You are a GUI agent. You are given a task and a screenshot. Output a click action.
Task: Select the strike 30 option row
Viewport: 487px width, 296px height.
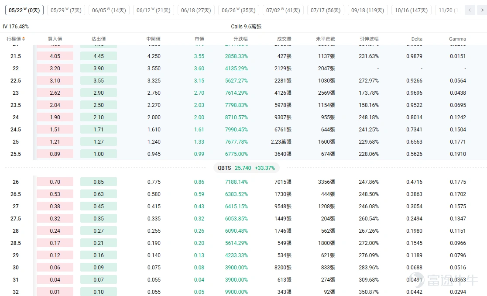pyautogui.click(x=243, y=268)
